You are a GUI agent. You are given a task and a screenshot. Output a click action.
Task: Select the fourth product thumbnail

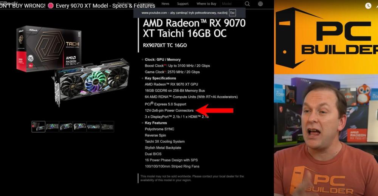pyautogui.click(x=80, y=127)
